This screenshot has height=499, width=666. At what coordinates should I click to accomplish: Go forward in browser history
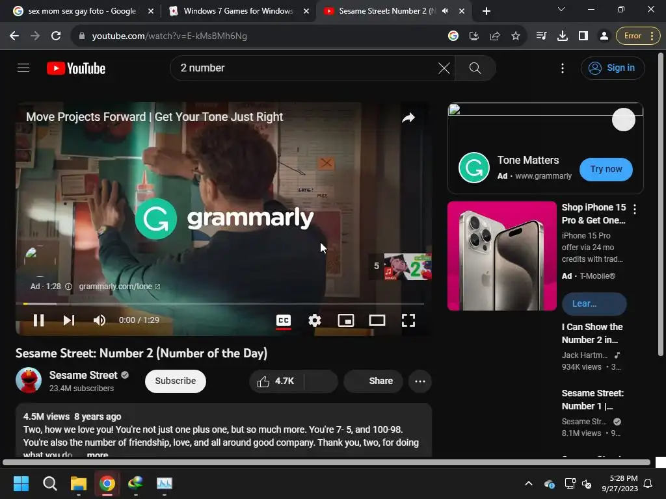click(x=35, y=36)
